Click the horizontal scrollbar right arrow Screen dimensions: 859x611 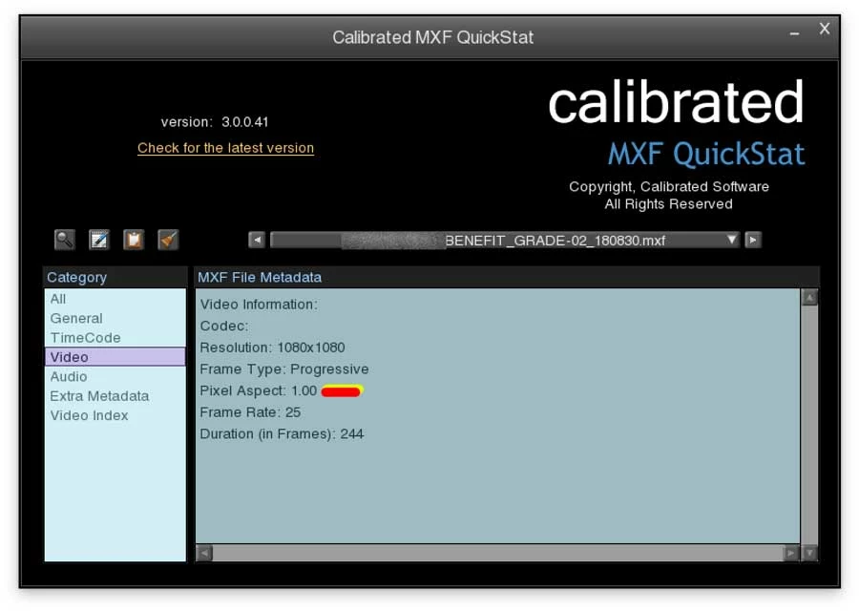coord(791,554)
